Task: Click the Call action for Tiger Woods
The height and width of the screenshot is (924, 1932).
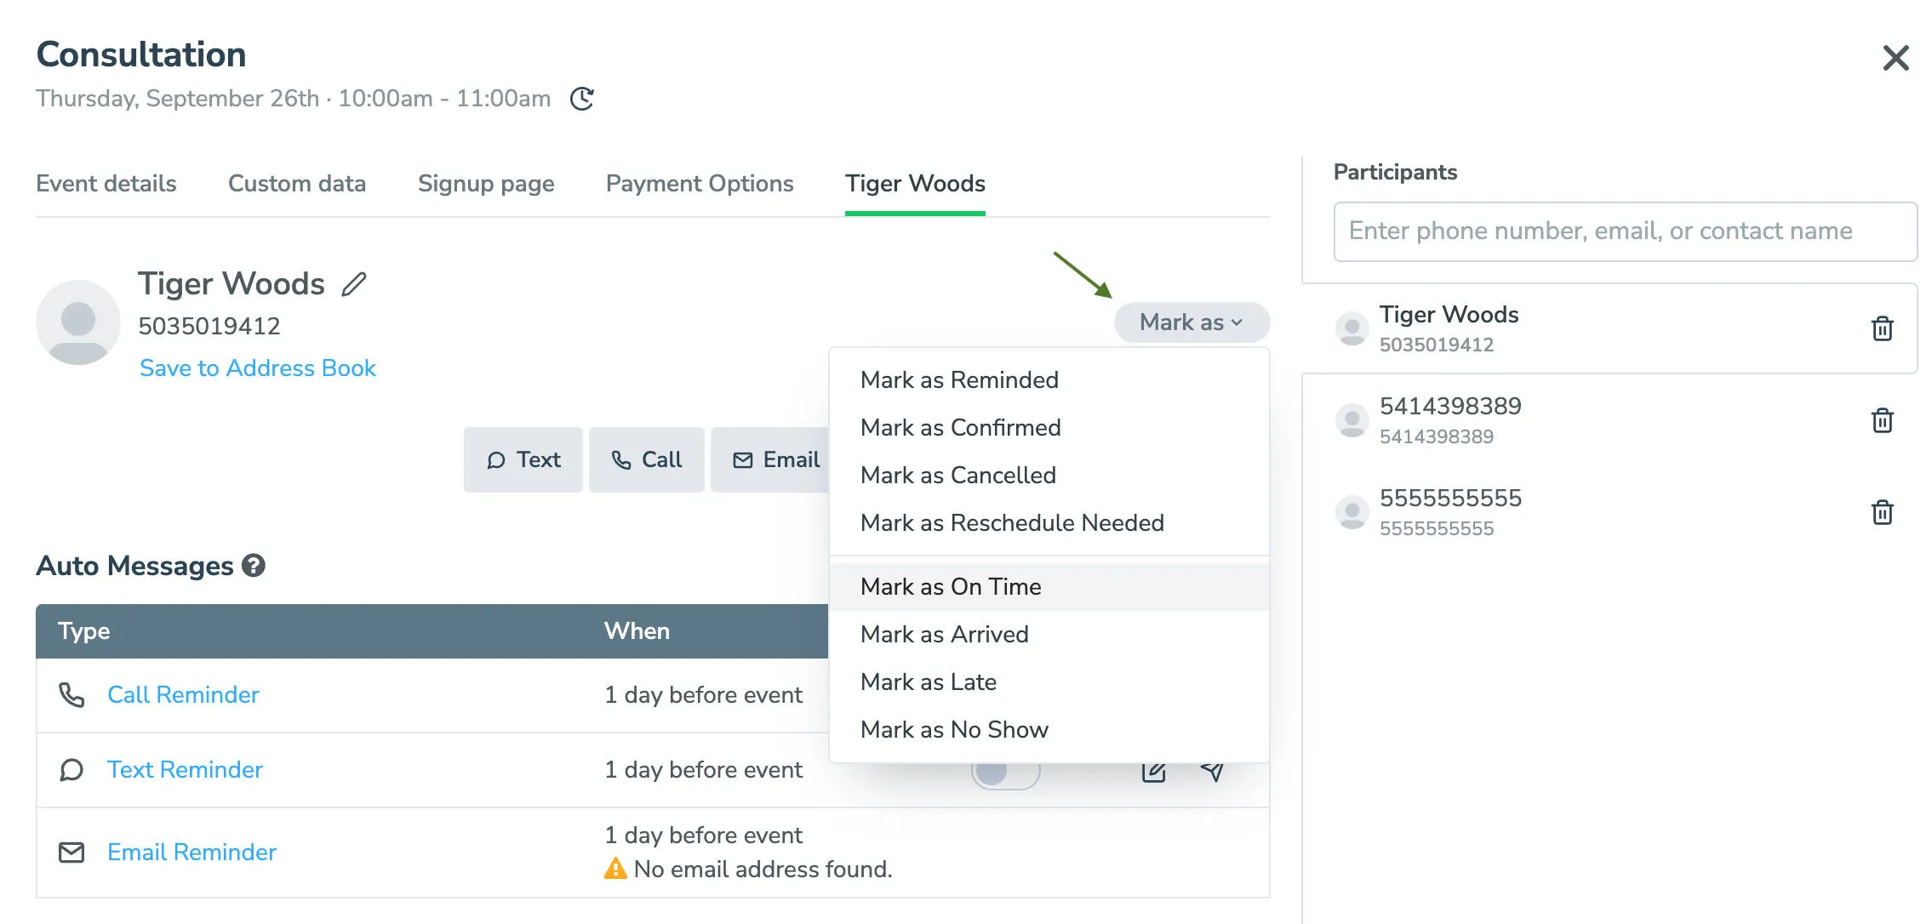Action: coord(646,459)
